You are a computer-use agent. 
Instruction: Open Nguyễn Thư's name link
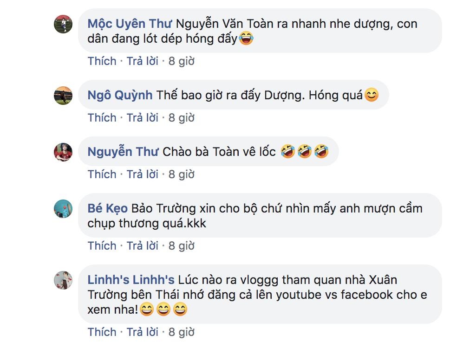[123, 152]
